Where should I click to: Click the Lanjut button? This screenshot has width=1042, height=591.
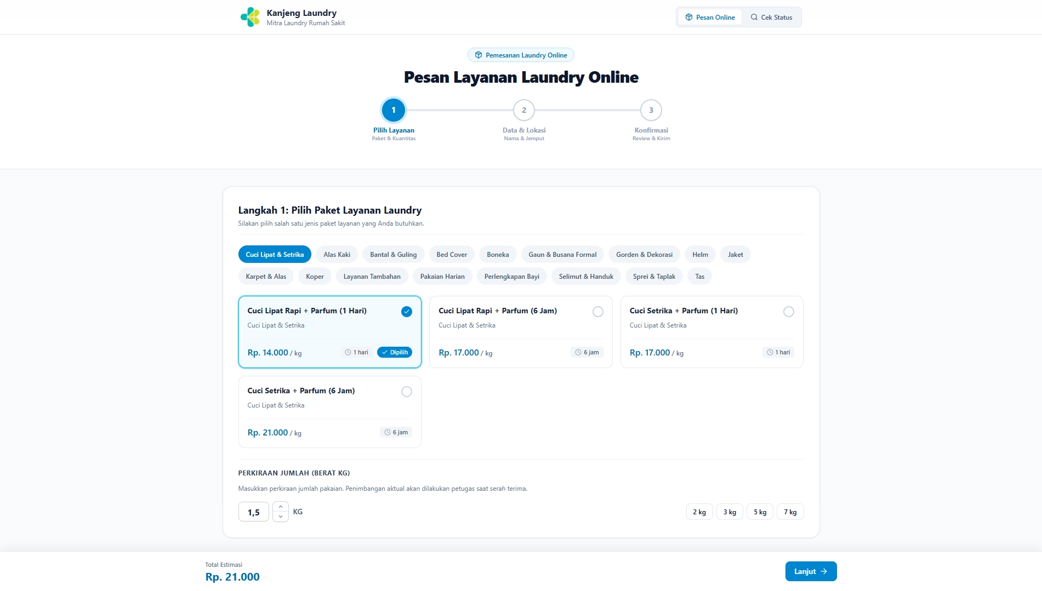point(811,571)
